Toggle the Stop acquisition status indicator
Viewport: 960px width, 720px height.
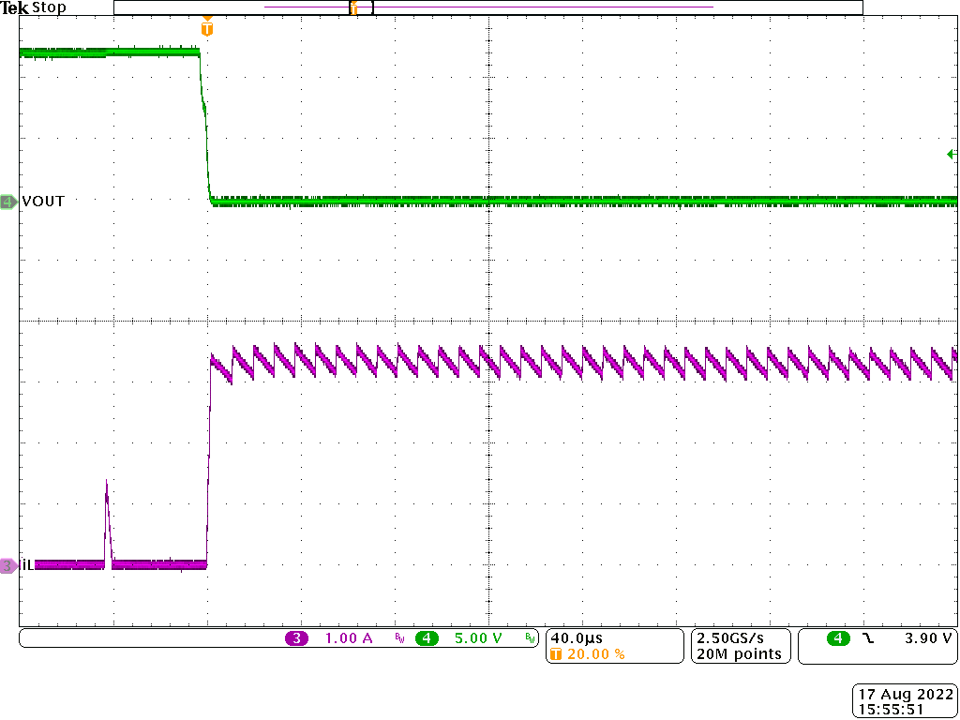[51, 7]
